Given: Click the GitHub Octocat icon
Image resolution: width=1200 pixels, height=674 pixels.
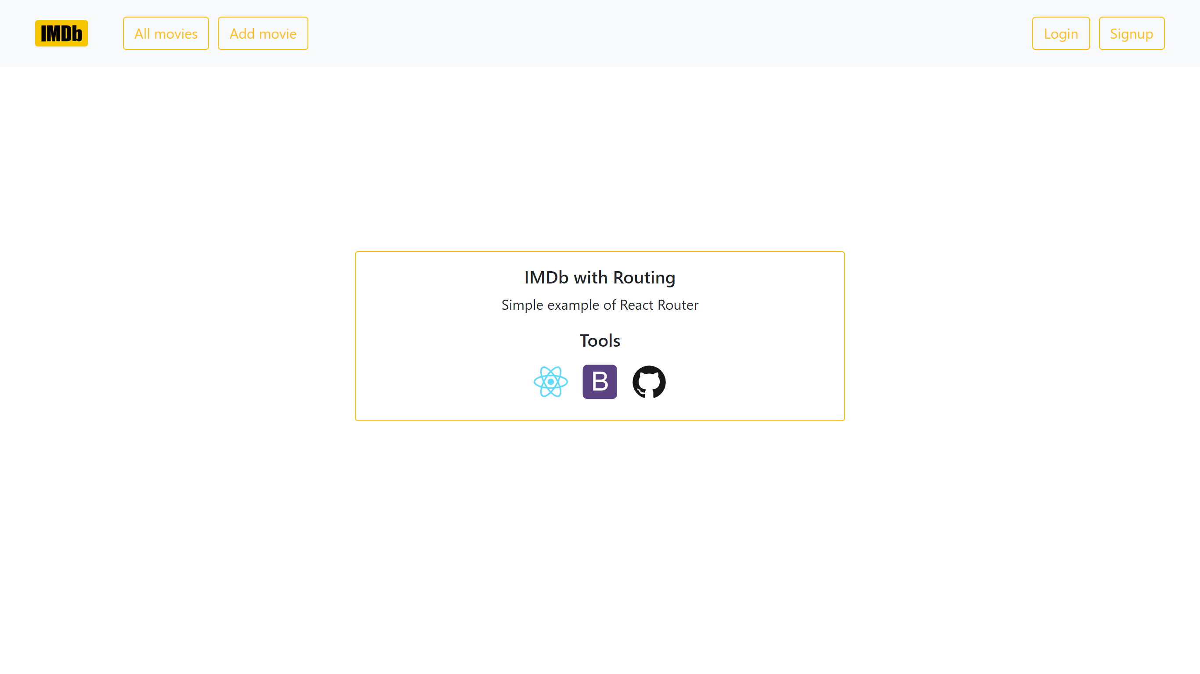Looking at the screenshot, I should pyautogui.click(x=649, y=382).
